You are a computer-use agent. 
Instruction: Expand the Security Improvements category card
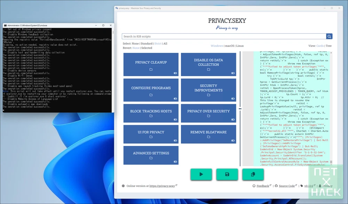tap(208, 90)
